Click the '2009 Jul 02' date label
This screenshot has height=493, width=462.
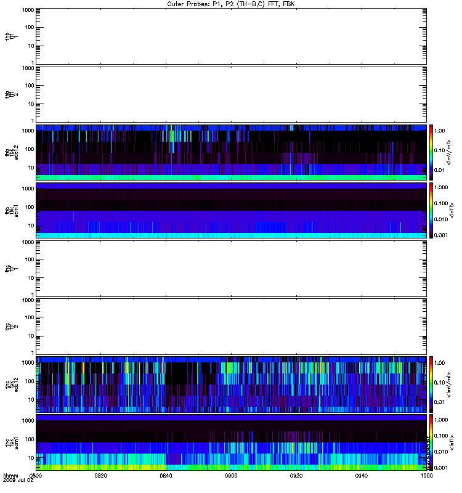click(x=18, y=480)
